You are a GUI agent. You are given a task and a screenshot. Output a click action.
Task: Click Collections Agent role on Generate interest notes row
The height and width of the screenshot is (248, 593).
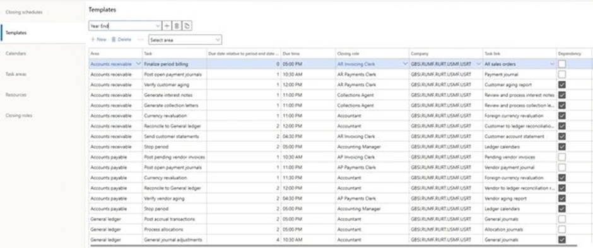tap(372, 95)
